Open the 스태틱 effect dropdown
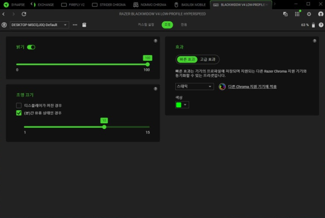 point(194,87)
